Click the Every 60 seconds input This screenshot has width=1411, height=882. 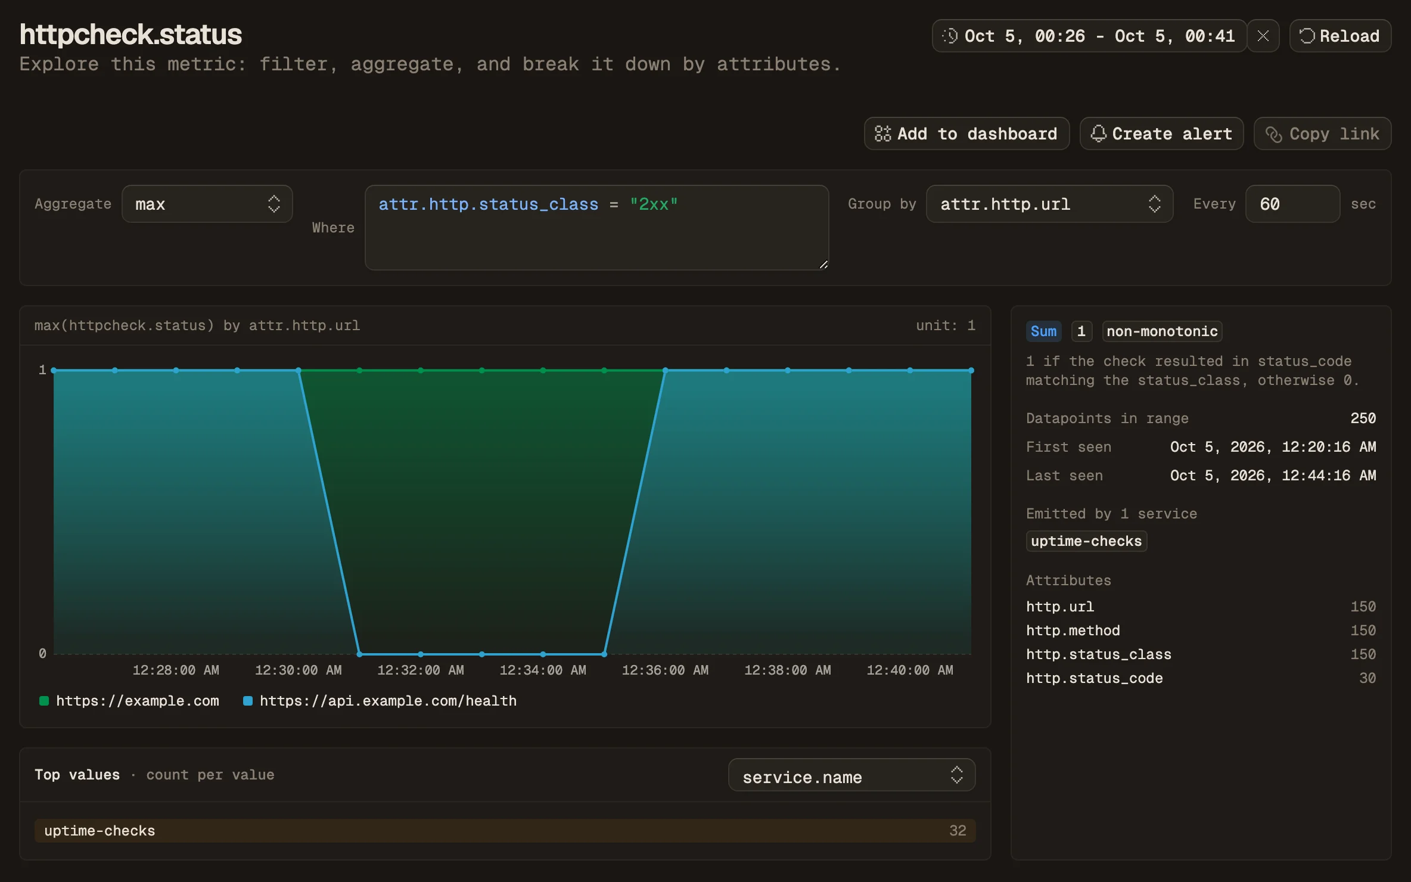coord(1292,204)
